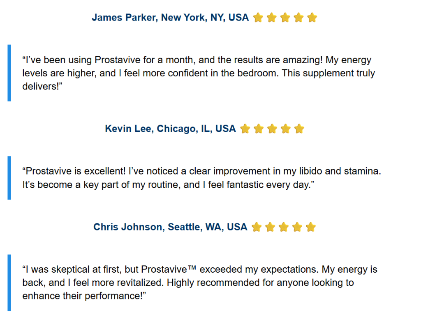This screenshot has height=315, width=421.
Task: Click the fourth star beside James Parker
Action: click(x=298, y=18)
